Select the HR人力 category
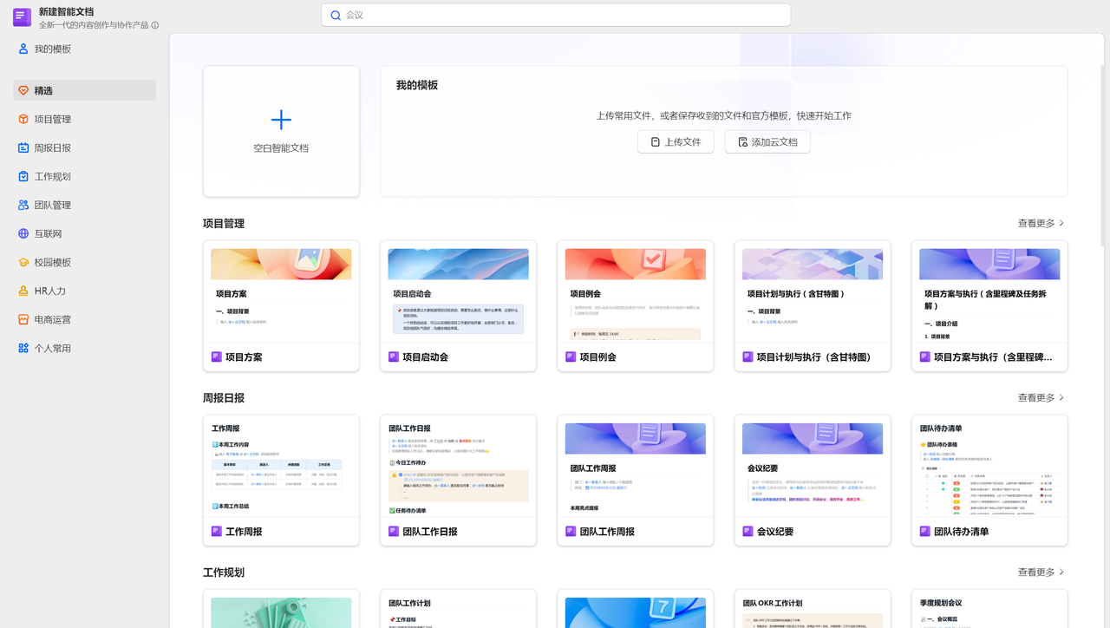The image size is (1110, 628). [x=84, y=291]
